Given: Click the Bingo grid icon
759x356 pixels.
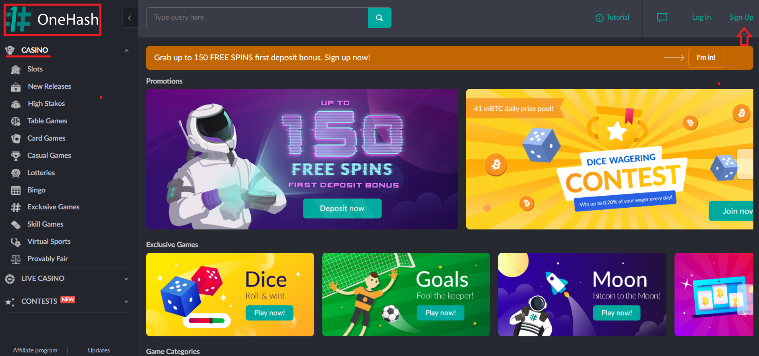Looking at the screenshot, I should 16,190.
